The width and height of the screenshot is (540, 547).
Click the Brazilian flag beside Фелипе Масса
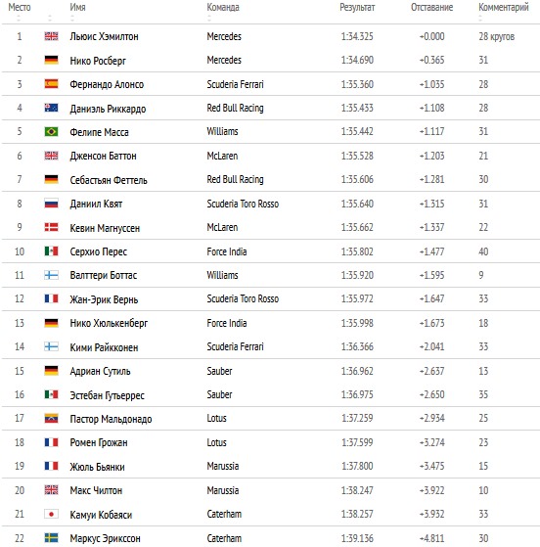point(51,131)
